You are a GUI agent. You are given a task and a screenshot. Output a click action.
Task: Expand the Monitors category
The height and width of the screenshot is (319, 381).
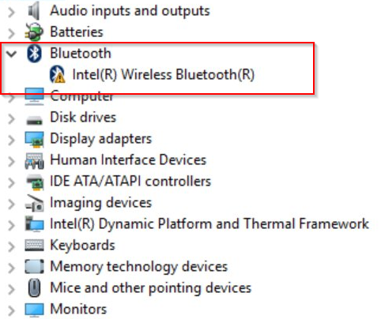[x=11, y=310]
